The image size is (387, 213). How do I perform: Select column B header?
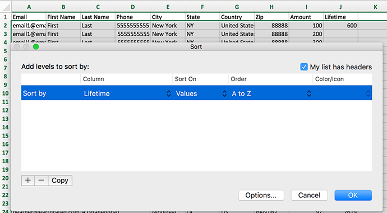coord(63,7)
